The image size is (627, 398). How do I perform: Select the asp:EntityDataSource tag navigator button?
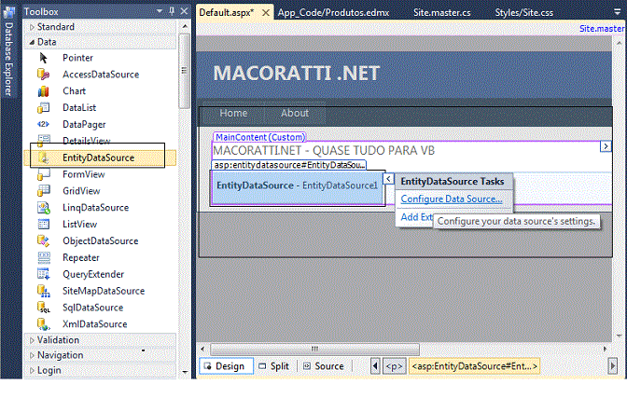click(474, 366)
